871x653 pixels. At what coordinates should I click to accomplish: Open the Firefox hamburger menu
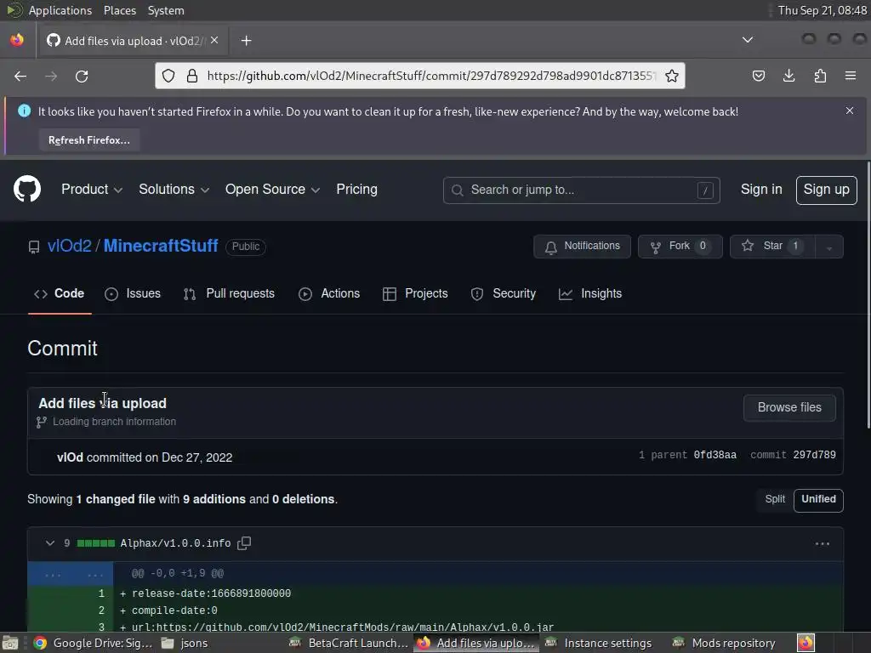click(851, 76)
